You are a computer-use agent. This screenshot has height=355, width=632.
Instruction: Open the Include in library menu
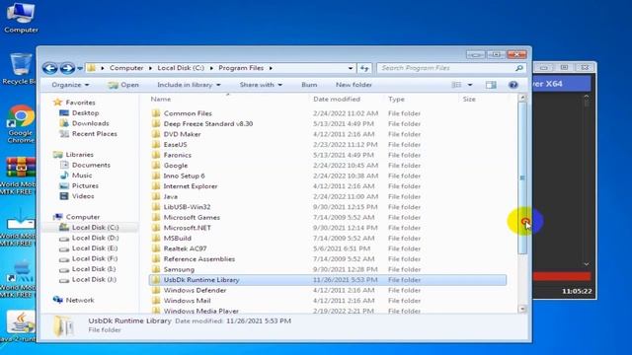189,85
